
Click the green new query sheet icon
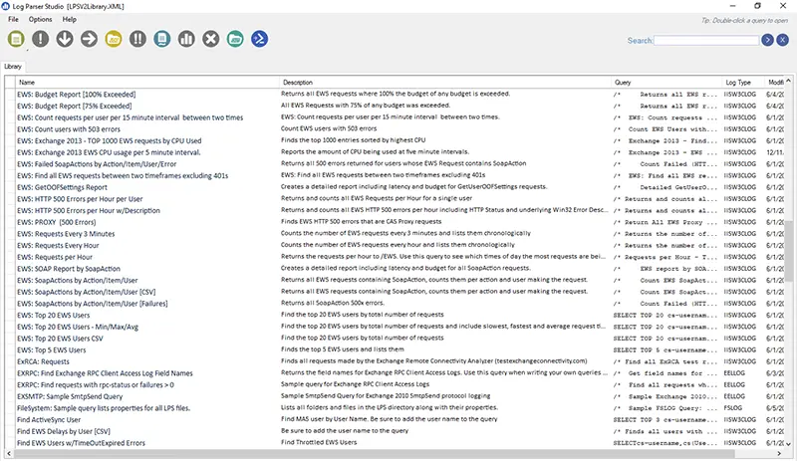[x=16, y=39]
